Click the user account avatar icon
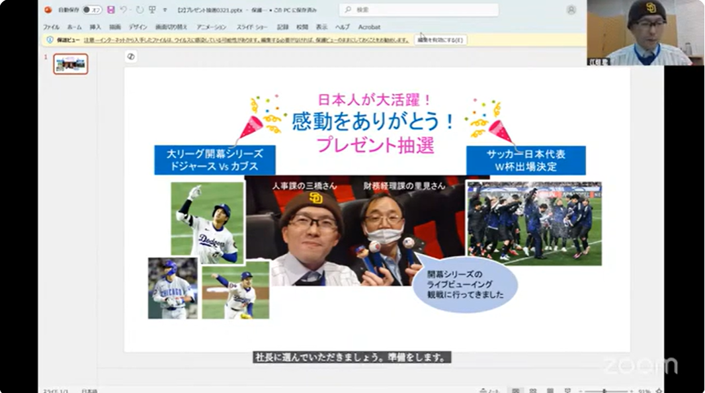Screen dimensions: 705x393 (x=571, y=10)
